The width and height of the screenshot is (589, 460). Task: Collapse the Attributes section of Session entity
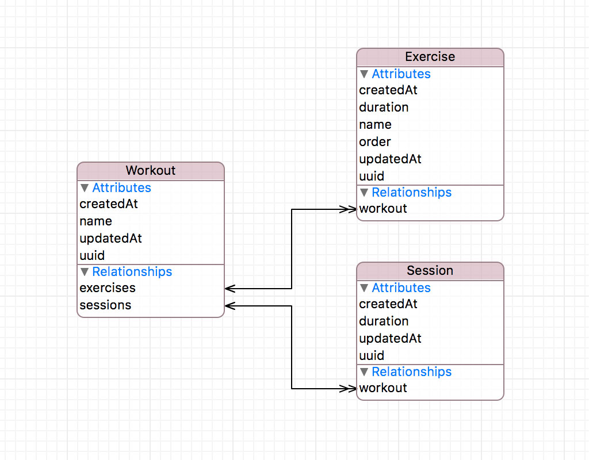[x=364, y=287]
